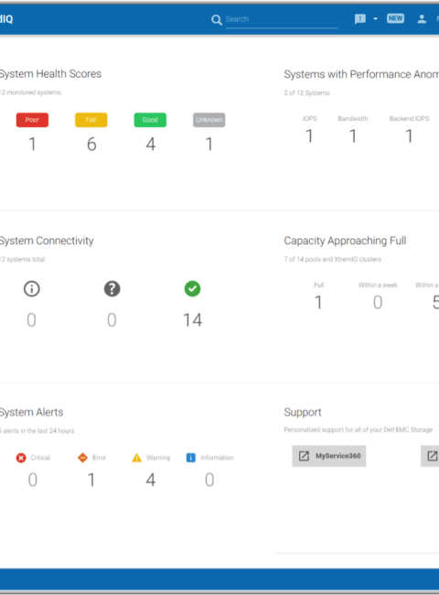Open the feedback message icon
The height and width of the screenshot is (595, 439).
tap(359, 18)
